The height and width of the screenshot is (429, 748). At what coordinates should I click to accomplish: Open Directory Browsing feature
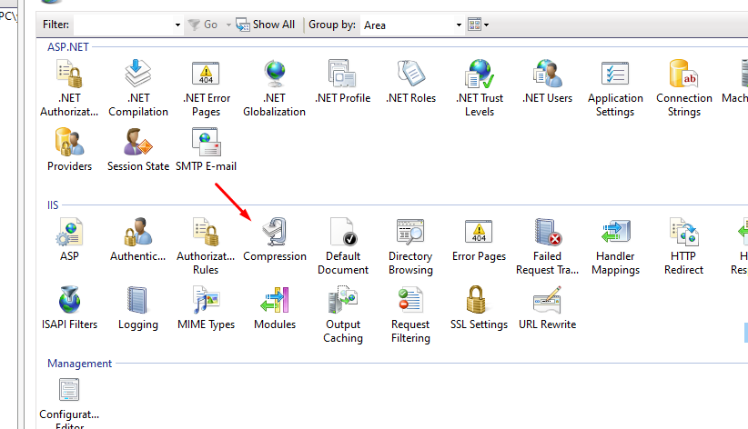click(x=410, y=233)
